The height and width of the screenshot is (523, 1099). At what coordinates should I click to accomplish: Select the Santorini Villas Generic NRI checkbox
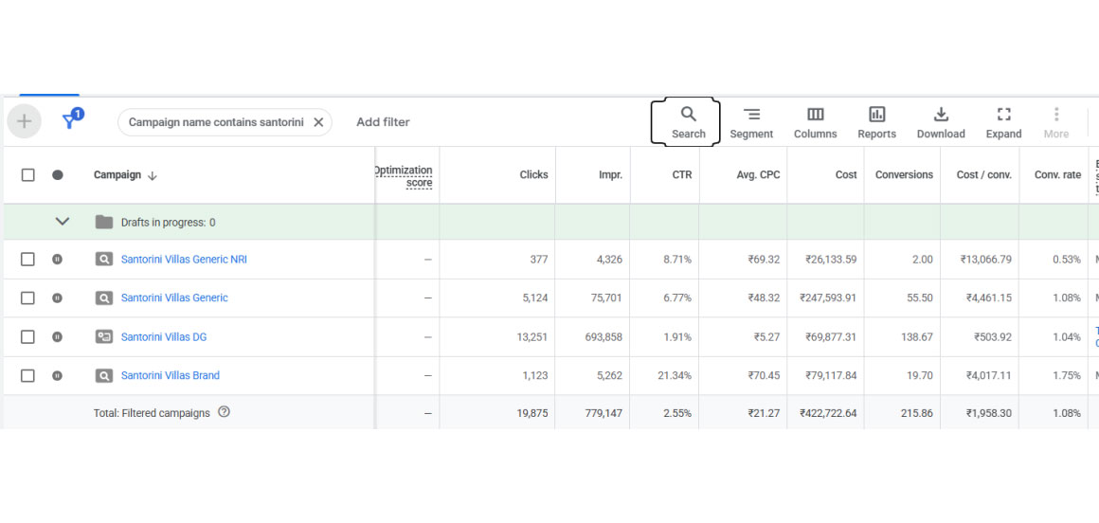(x=28, y=260)
